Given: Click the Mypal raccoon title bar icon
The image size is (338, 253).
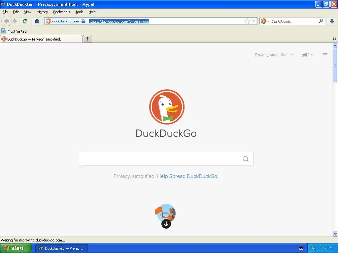Looking at the screenshot, I should (3, 4).
